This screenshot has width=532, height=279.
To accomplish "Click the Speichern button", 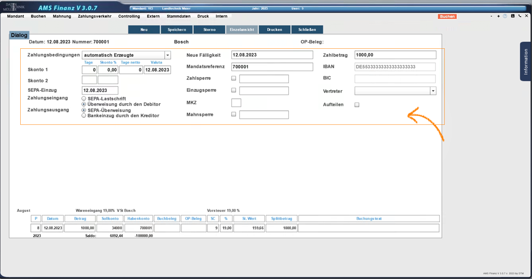I will tap(177, 30).
